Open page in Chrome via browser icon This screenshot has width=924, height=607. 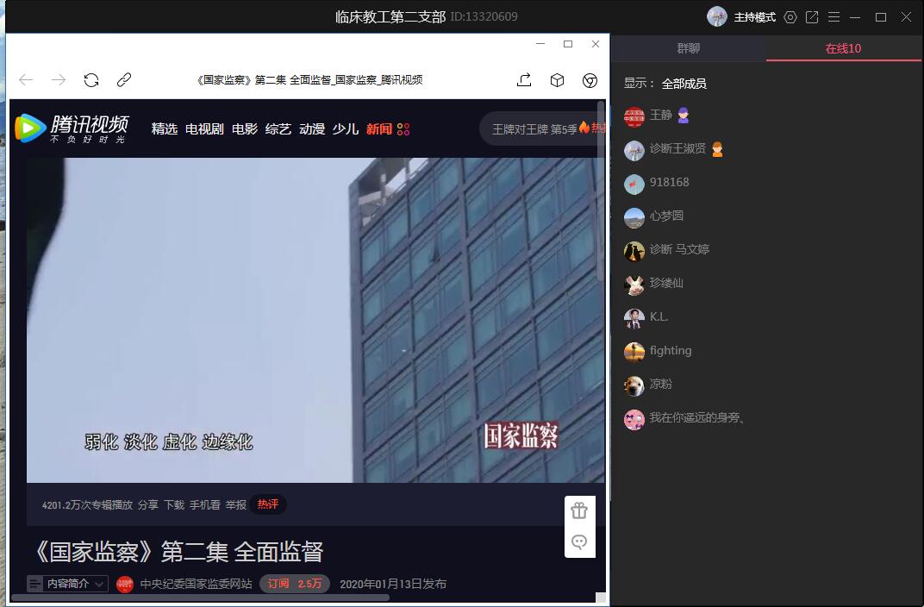[590, 80]
